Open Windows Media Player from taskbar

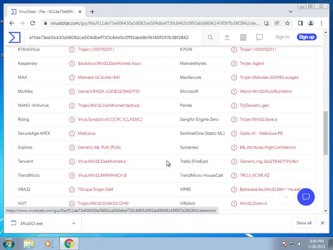49,243
